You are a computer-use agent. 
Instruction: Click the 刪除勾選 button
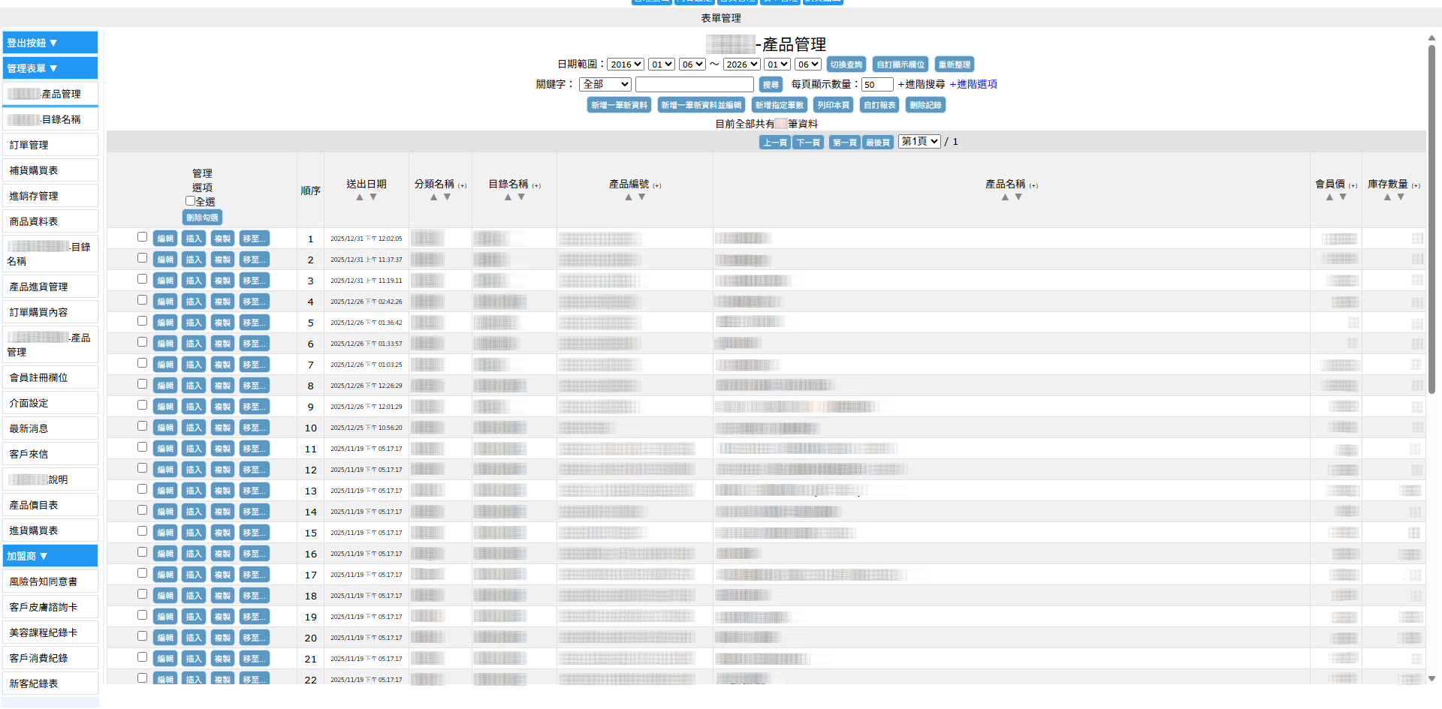tap(202, 218)
